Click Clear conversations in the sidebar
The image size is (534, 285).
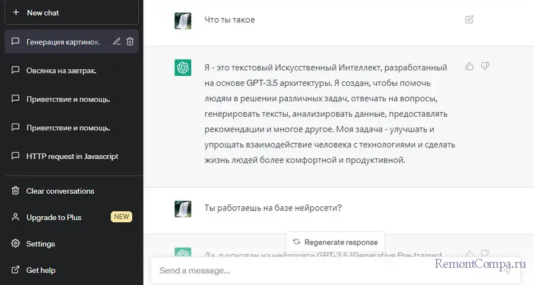(60, 191)
